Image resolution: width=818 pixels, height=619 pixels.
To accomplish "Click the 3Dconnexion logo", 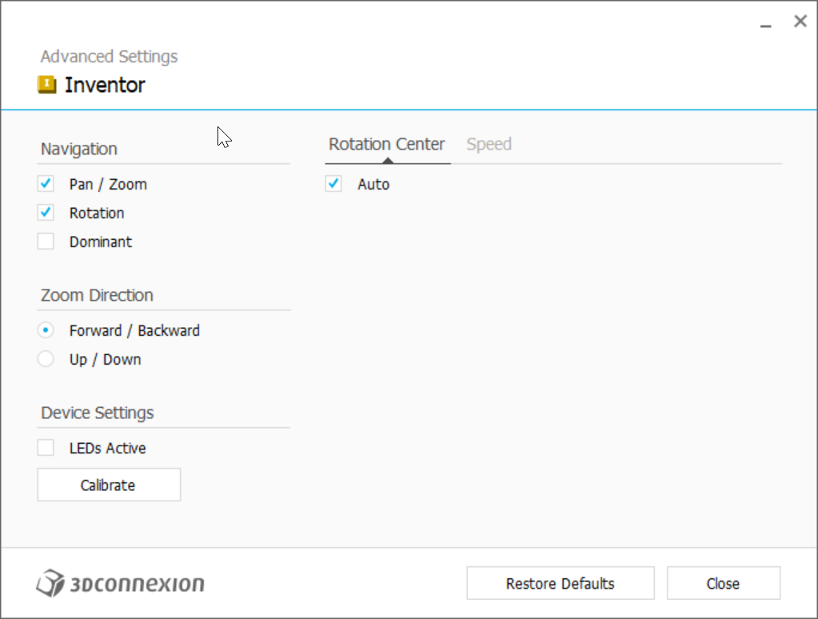I will [121, 583].
